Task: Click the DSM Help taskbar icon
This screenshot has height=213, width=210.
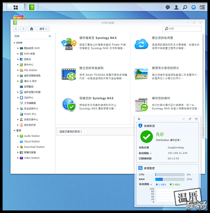Action: pos(32,7)
